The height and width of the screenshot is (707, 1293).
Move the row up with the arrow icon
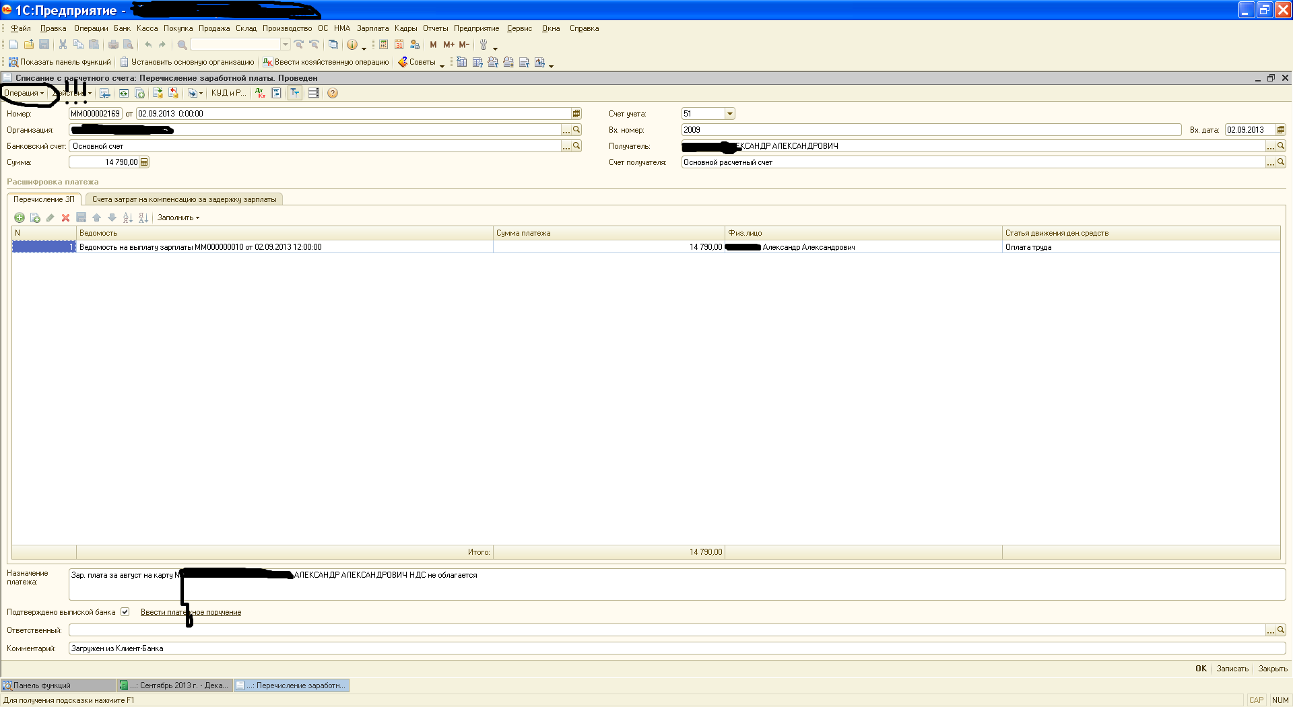coord(96,217)
